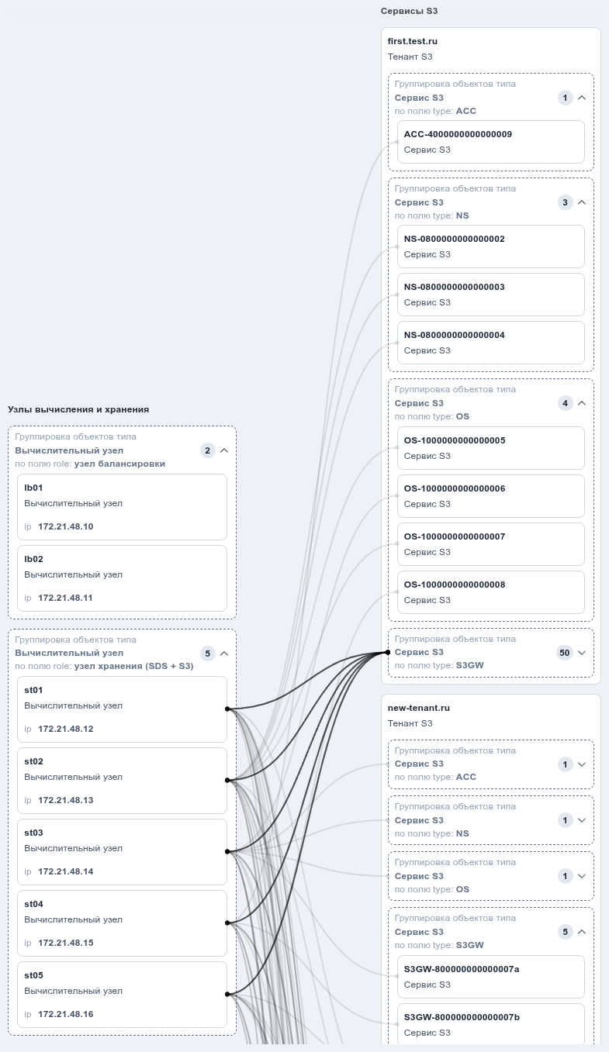Expand new-tenant.ru ACC service group
This screenshot has width=609, height=1052.
[582, 764]
